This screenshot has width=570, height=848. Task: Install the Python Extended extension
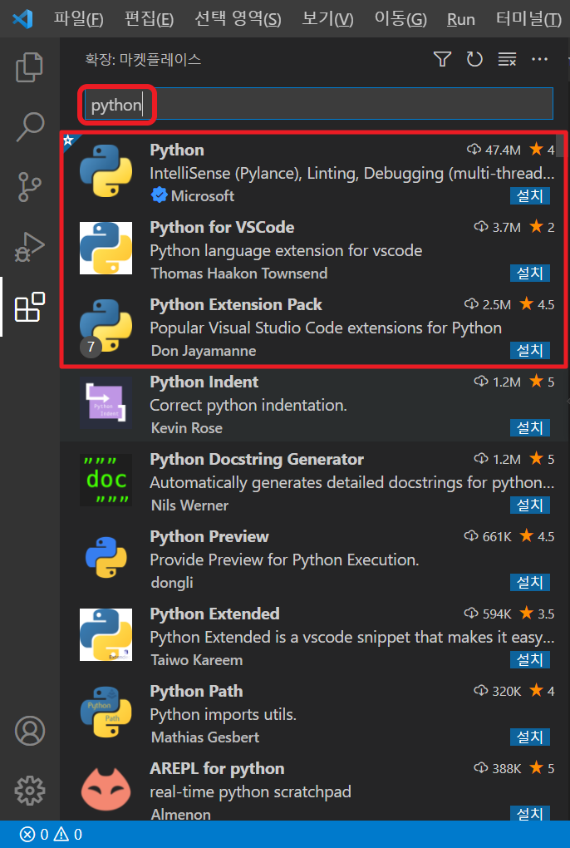[x=530, y=660]
